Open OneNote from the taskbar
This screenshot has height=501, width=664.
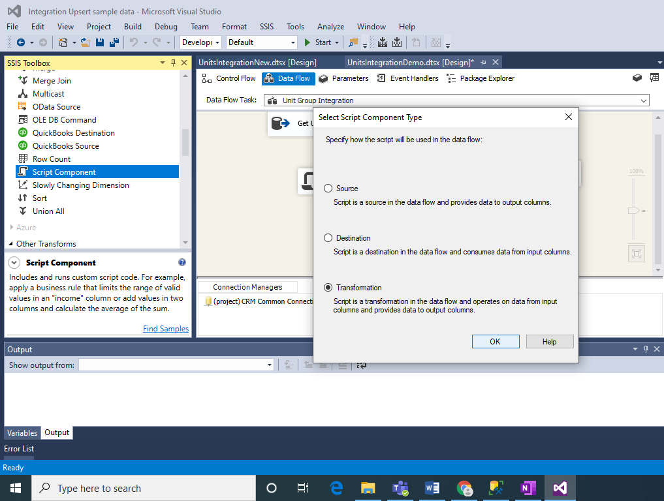(528, 489)
